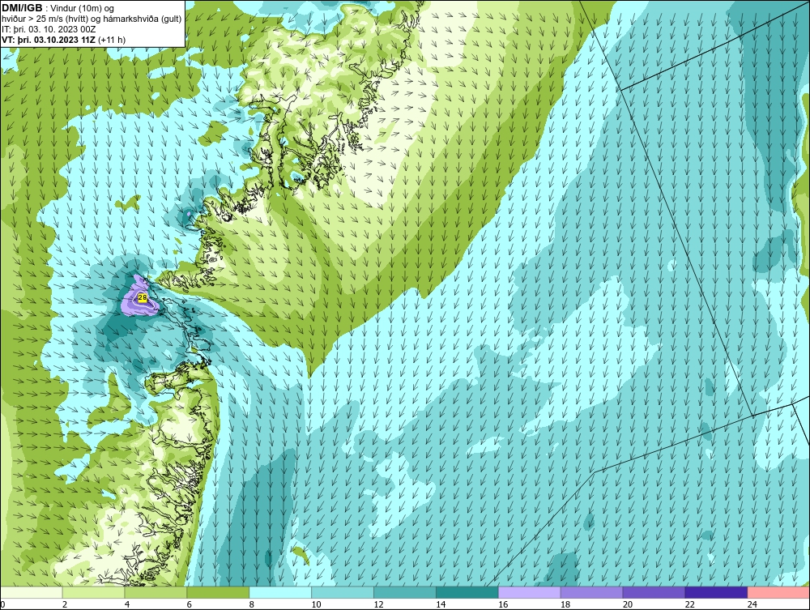Click the yellow 28 gust label
The image size is (810, 610).
143,297
